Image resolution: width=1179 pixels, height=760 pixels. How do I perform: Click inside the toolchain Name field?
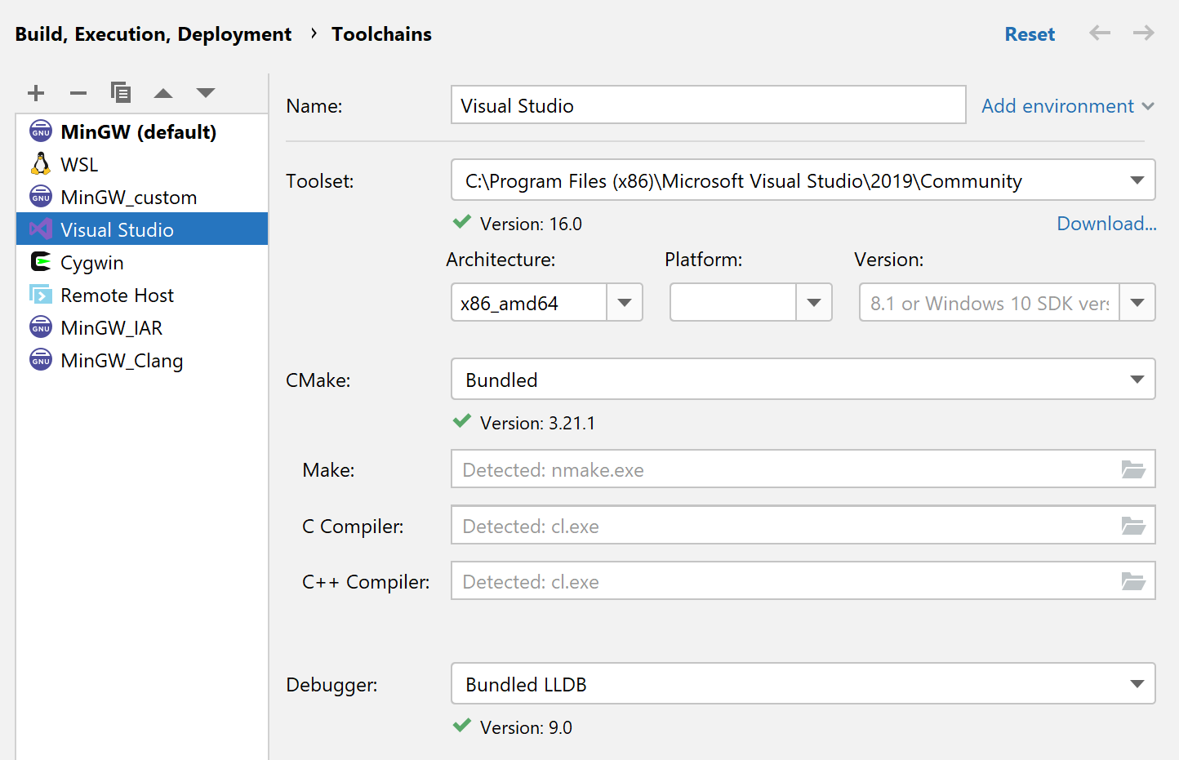(707, 104)
